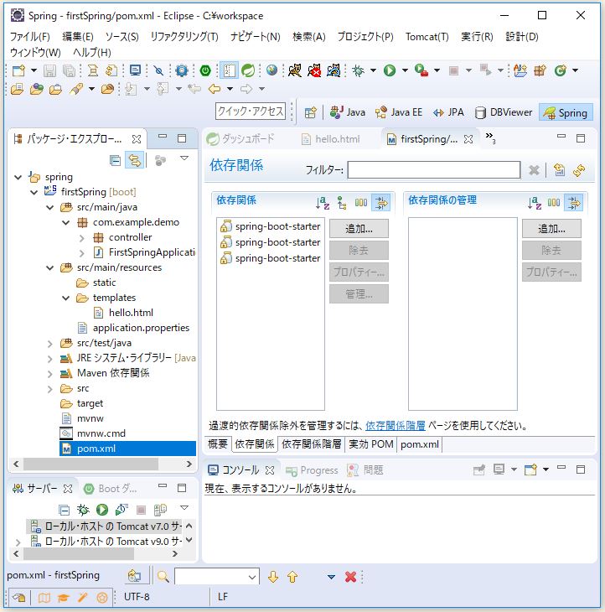
Task: Switch to the Java EE perspective
Action: tap(399, 112)
